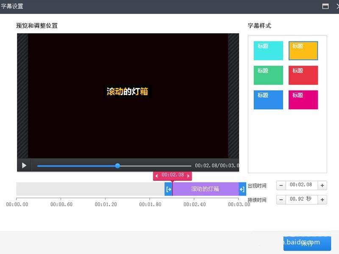Select the orange 标题 subtitle style
This screenshot has height=254, width=339.
click(303, 50)
